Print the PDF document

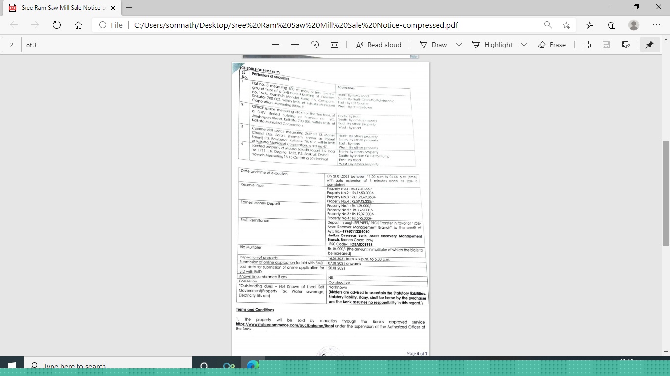click(x=587, y=45)
